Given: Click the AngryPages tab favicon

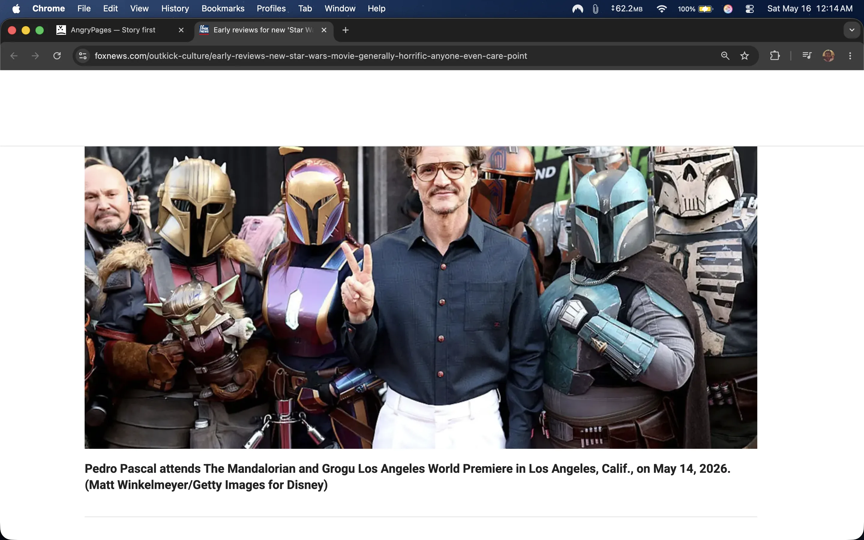Looking at the screenshot, I should click(61, 30).
